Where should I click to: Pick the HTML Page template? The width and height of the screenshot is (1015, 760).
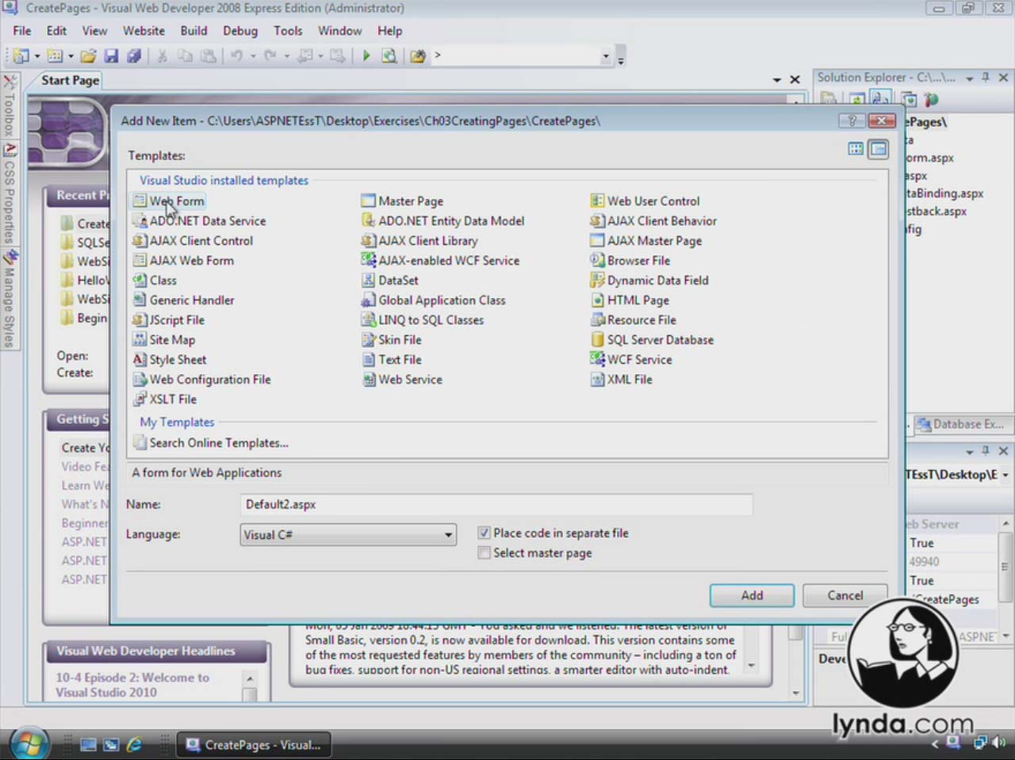click(x=630, y=300)
